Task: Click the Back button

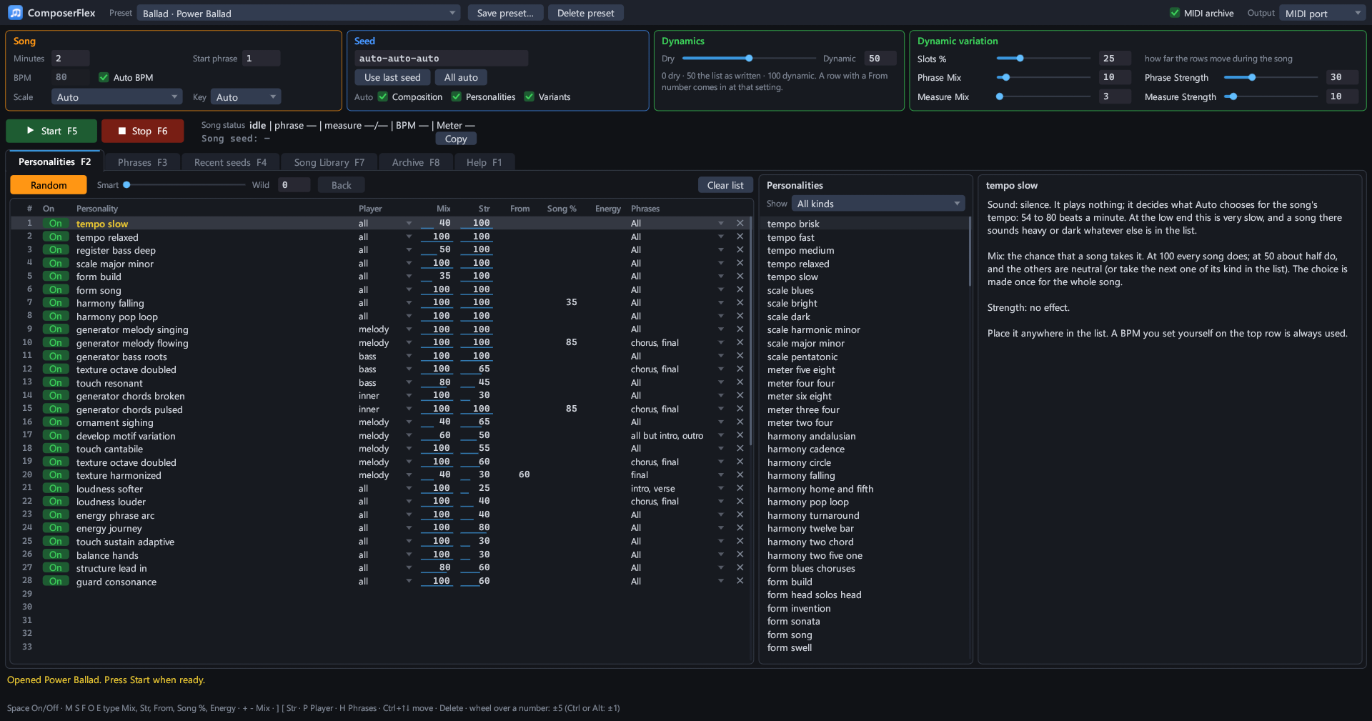Action: point(341,185)
